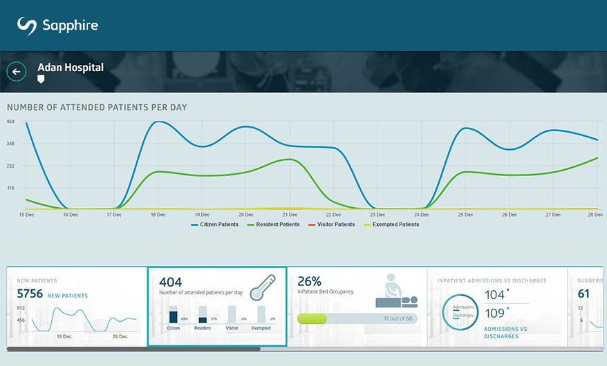This screenshot has width=607, height=366.
Task: Click the new patients sparkline chart
Action: 84,320
